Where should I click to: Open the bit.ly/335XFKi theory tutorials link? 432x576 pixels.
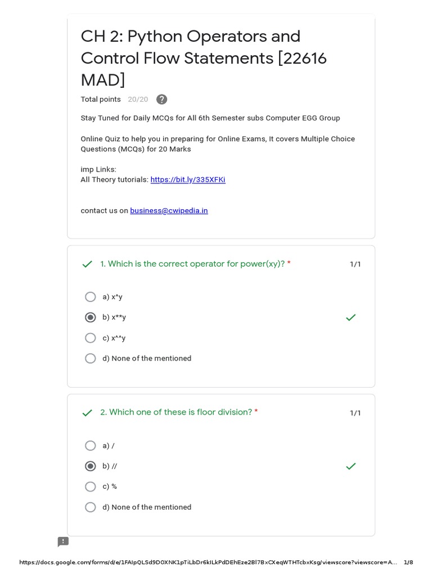[188, 180]
